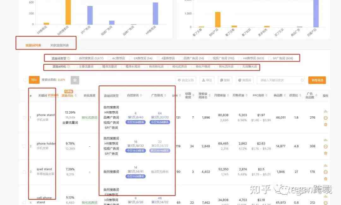
Task: Click the '80,838' monthly search value
Action: tap(223, 115)
